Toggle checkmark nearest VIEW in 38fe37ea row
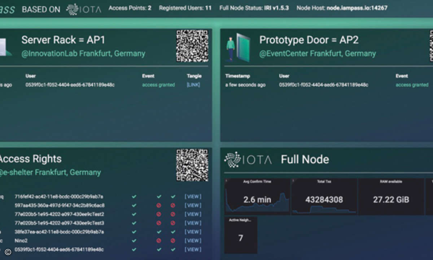 click(173, 232)
